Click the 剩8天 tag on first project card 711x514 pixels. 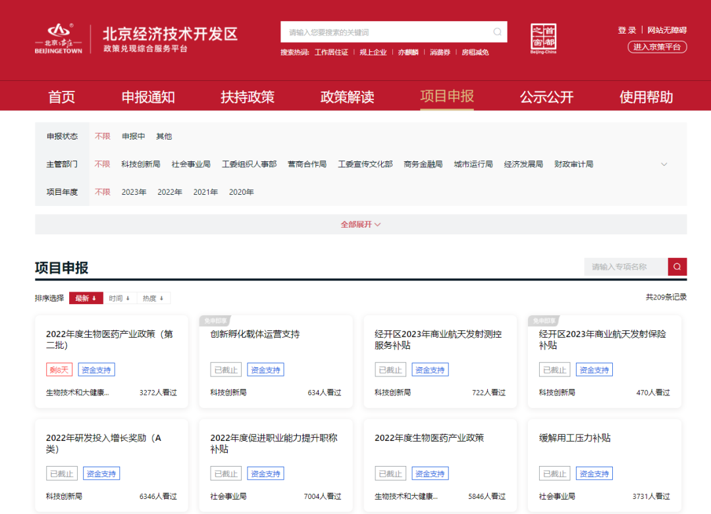(x=59, y=370)
